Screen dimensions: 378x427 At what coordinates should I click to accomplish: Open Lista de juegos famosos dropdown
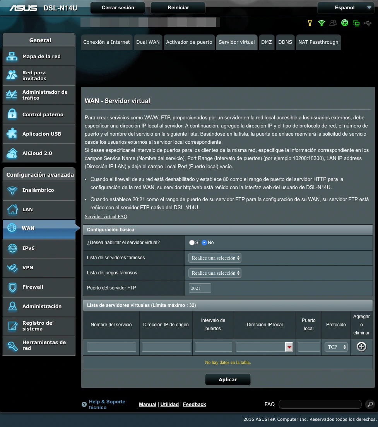point(215,273)
